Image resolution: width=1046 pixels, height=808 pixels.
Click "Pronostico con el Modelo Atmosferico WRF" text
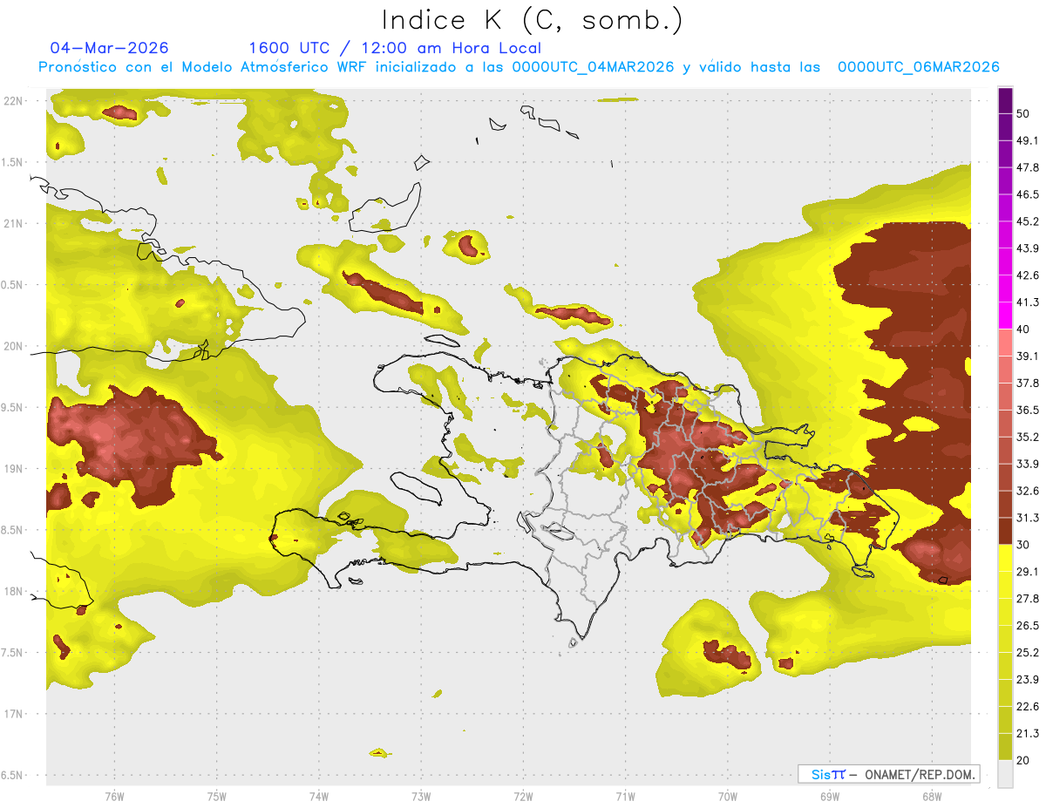205,67
